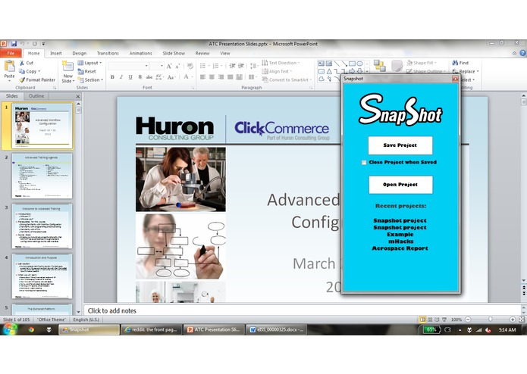Toggle Bold formatting
Screen dimensions: 527x374
(112, 77)
